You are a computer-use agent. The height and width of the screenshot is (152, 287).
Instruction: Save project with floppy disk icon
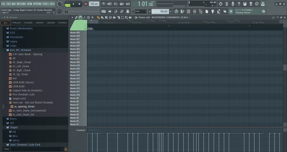click(245, 3)
